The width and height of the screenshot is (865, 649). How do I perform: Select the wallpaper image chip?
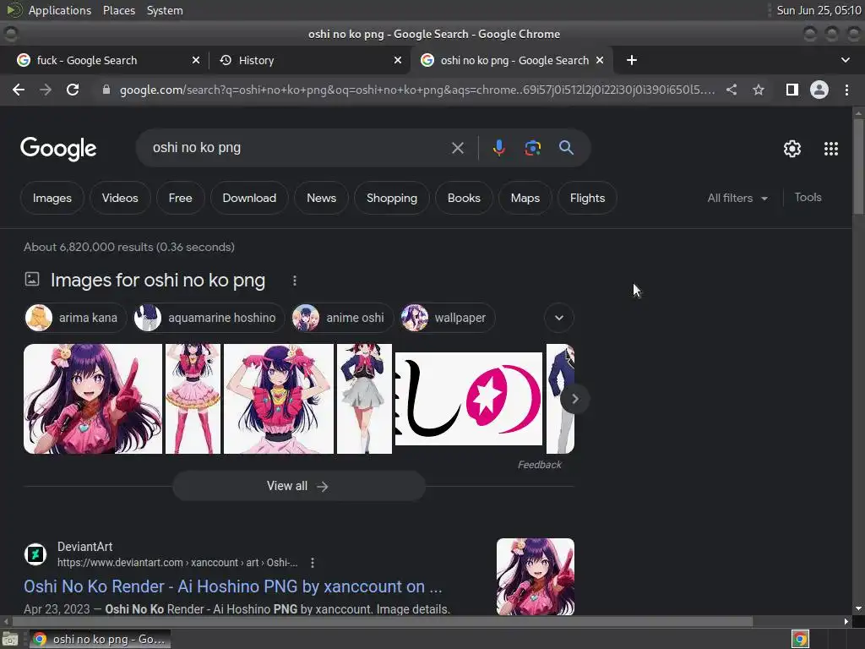[448, 318]
